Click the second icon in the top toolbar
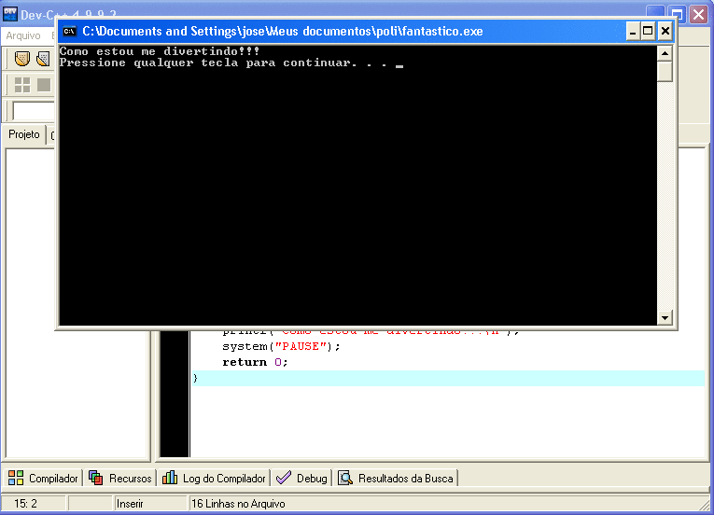 tap(43, 60)
